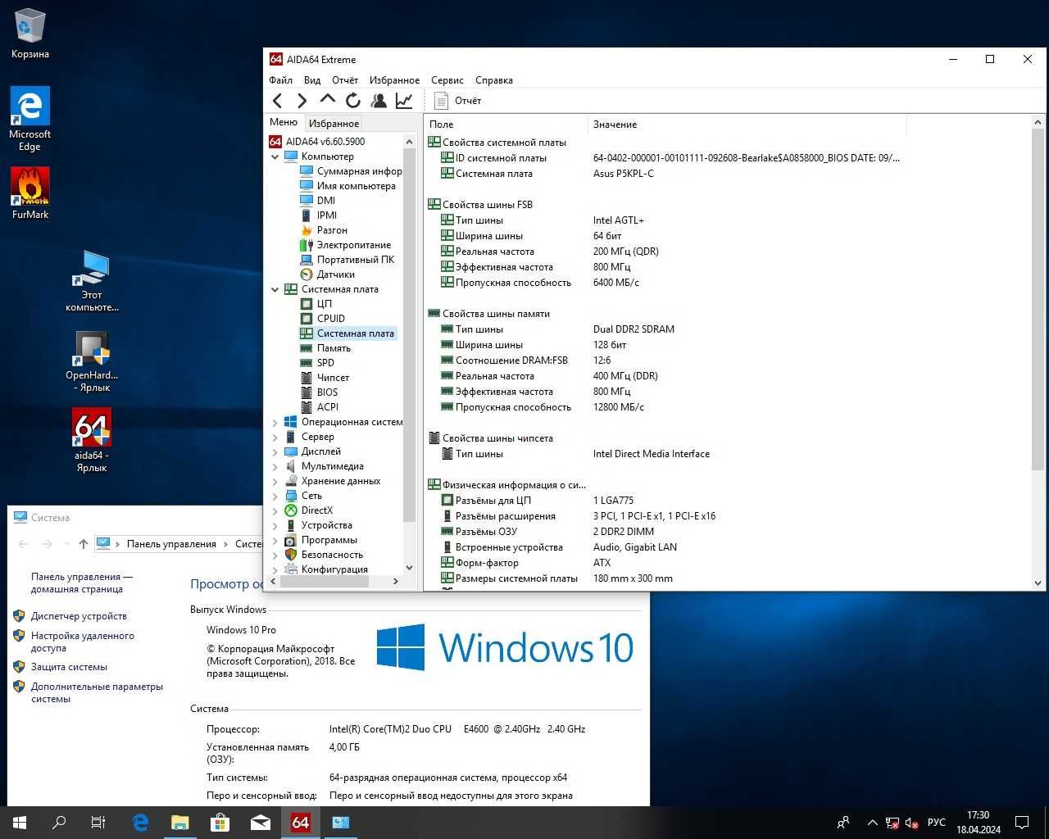Open the Вид menu
The height and width of the screenshot is (839, 1049).
[312, 80]
